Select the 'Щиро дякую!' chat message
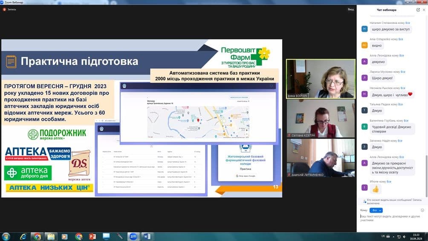Image resolution: width=428 pixels, height=241 pixels. coord(382,78)
